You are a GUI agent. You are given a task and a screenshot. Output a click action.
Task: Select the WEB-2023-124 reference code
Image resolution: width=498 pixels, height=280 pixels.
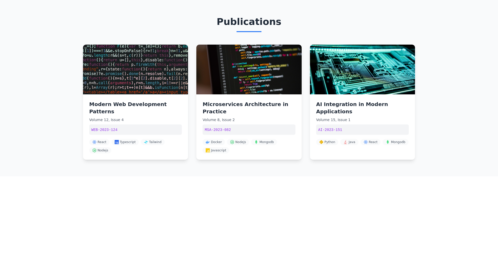click(104, 130)
